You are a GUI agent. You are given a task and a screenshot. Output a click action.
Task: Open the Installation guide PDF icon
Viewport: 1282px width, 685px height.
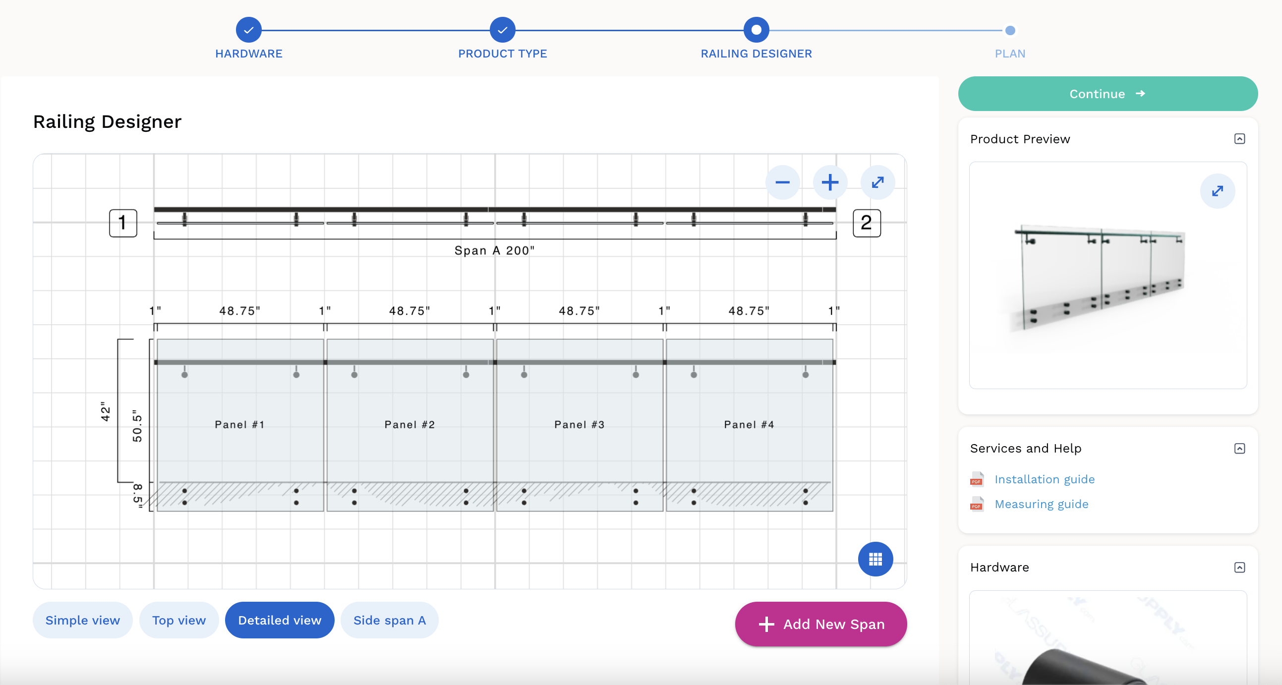(977, 479)
